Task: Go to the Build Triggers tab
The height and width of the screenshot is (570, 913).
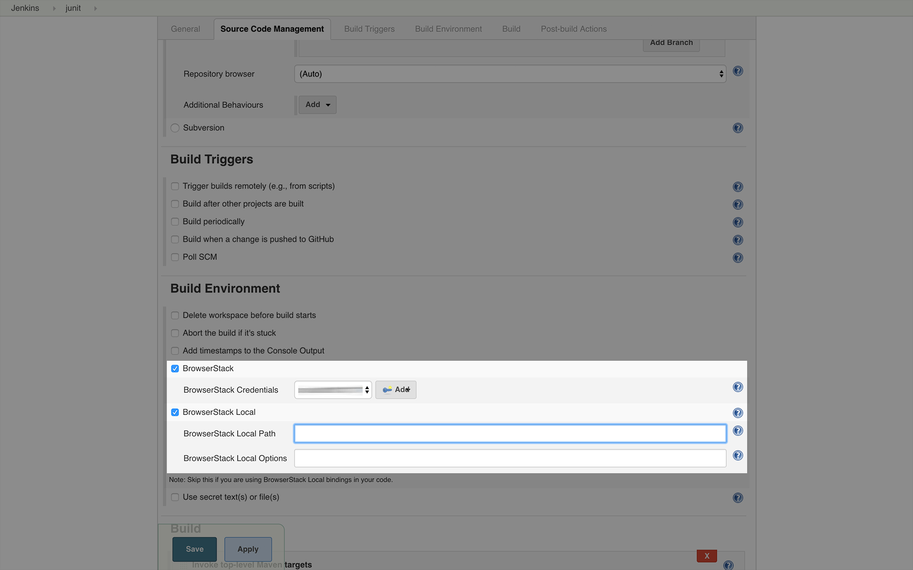Action: pyautogui.click(x=369, y=29)
